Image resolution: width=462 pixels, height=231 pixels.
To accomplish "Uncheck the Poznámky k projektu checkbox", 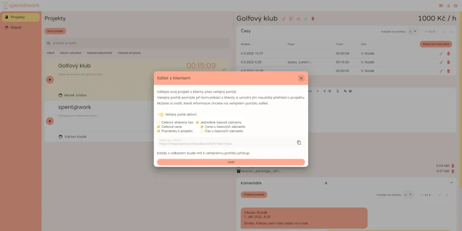I will (158, 131).
